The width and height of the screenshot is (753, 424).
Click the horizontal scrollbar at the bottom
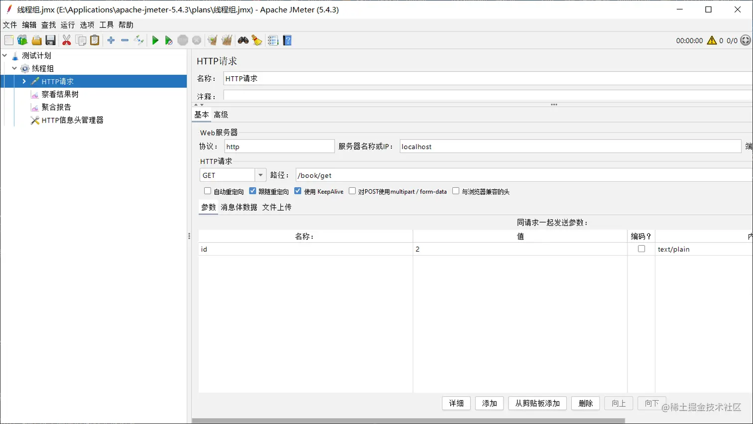click(x=408, y=421)
